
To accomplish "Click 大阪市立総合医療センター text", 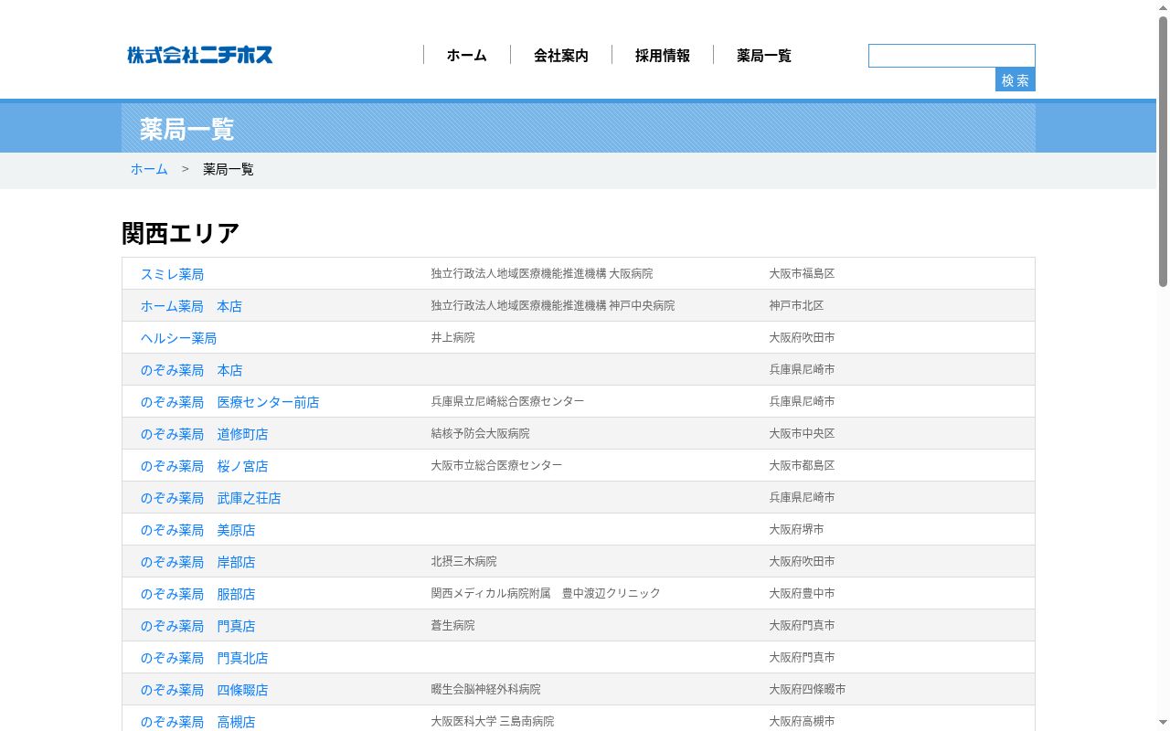I will click(497, 465).
